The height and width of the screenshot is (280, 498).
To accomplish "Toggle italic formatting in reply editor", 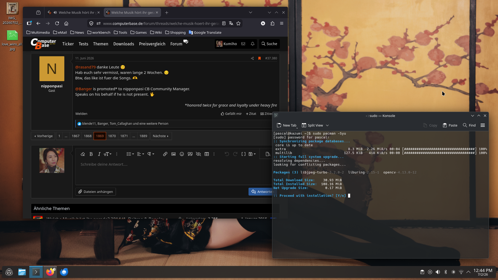I will click(x=99, y=154).
